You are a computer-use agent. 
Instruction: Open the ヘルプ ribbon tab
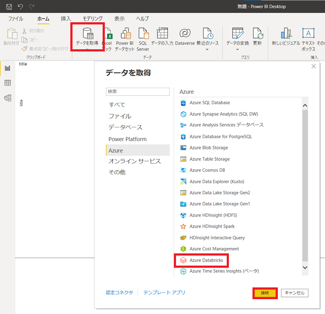(142, 19)
